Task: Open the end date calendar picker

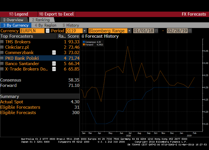Action: [x=190, y=31]
